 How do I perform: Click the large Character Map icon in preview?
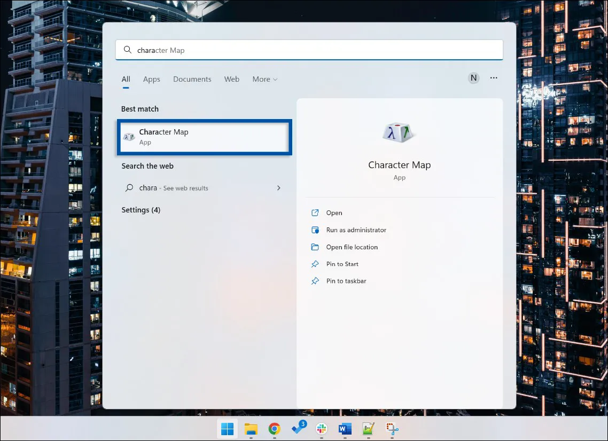click(x=399, y=133)
